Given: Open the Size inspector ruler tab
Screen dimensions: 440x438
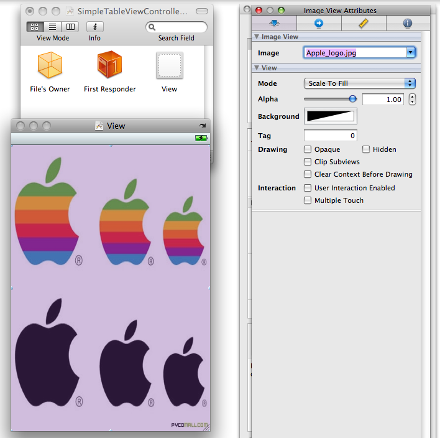Looking at the screenshot, I should point(364,23).
